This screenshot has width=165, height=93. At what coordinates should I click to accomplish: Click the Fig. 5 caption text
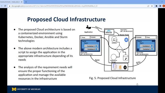(x=112, y=78)
